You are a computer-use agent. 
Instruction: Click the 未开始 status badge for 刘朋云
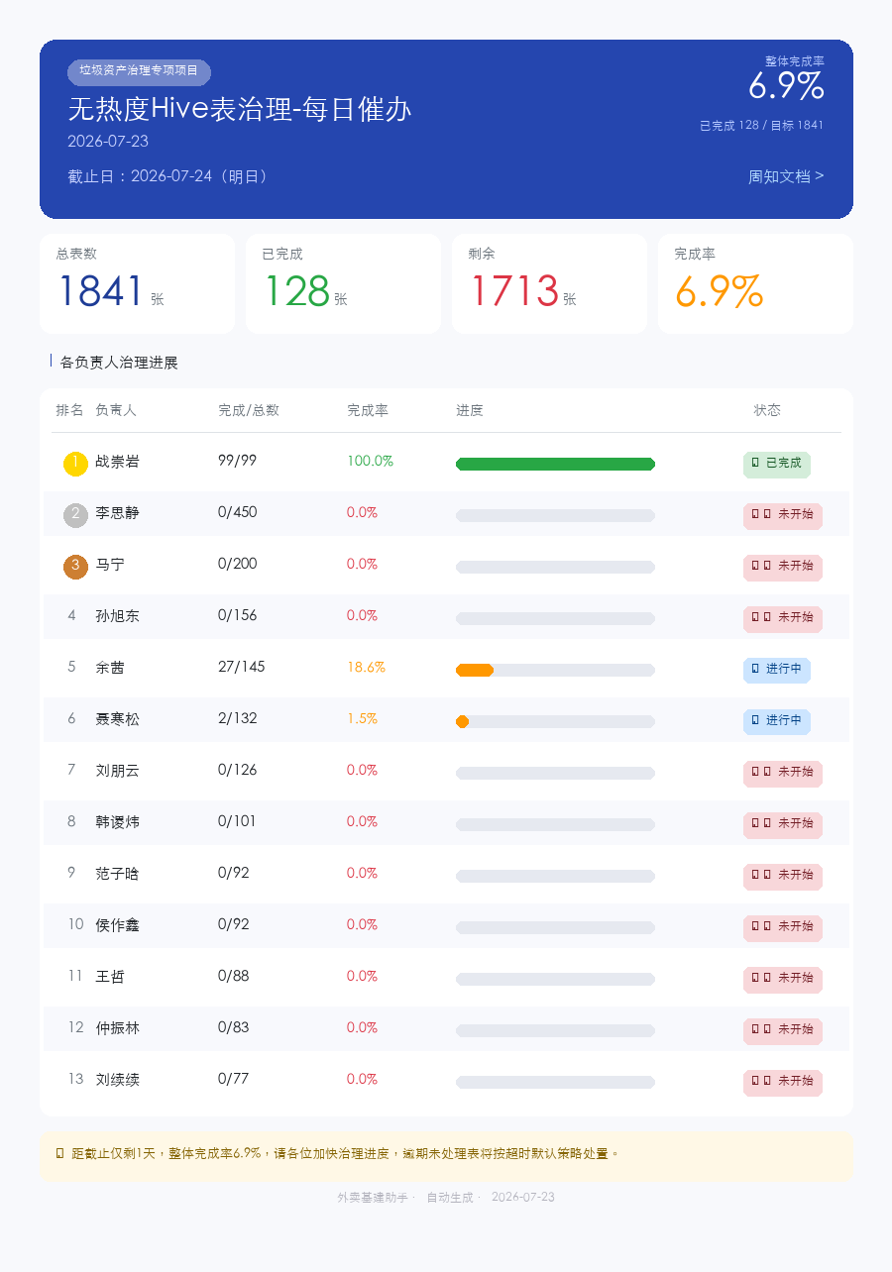[x=783, y=774]
